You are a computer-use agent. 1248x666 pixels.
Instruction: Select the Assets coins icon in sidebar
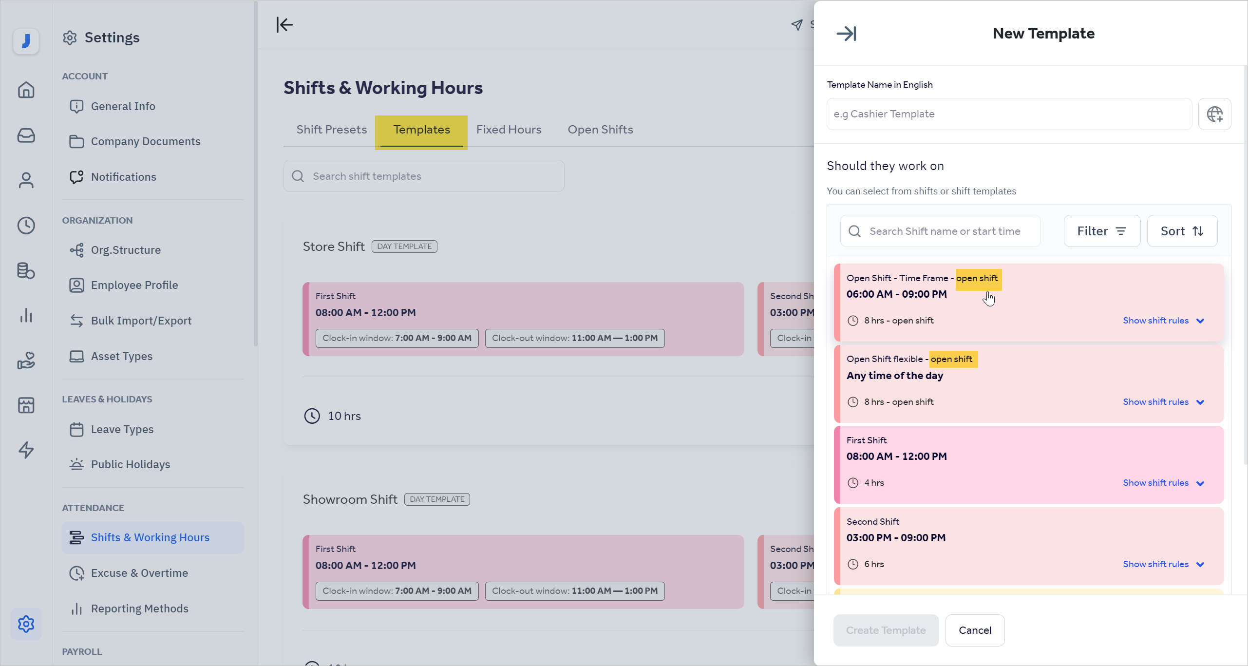[x=26, y=271]
